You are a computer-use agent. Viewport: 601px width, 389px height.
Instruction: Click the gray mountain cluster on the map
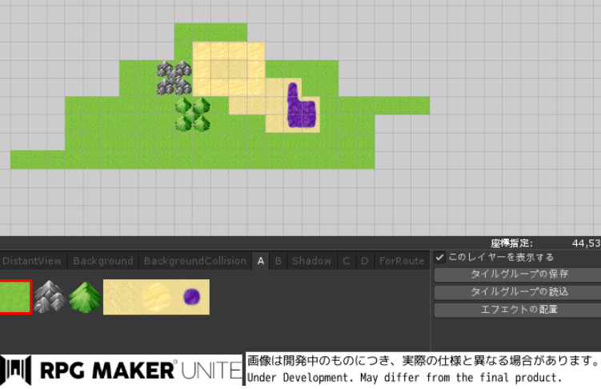174,78
